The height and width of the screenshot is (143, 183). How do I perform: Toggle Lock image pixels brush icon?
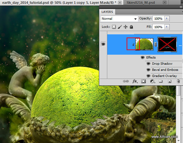120,27
